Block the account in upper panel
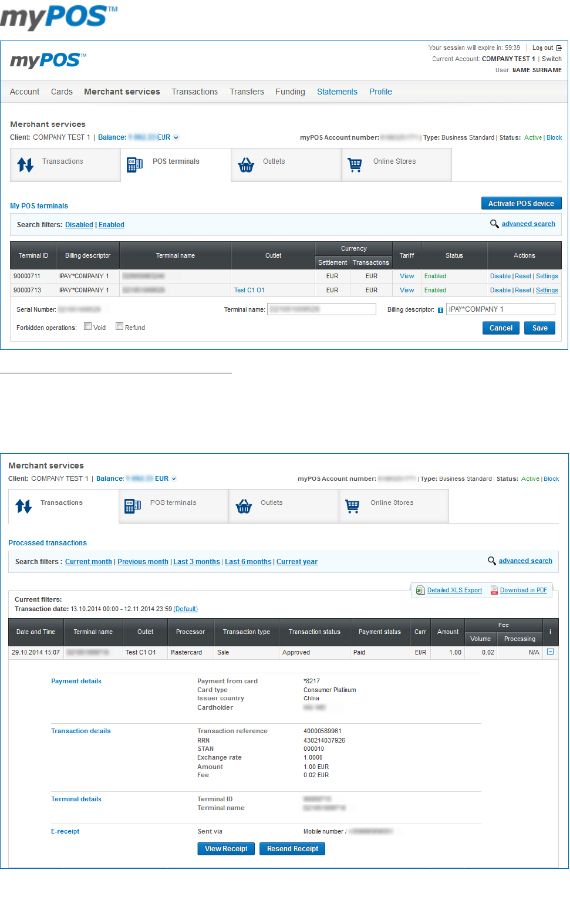 (x=554, y=137)
